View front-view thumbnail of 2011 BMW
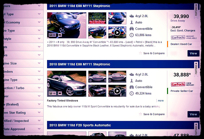204x139 pixels. [x=117, y=18]
